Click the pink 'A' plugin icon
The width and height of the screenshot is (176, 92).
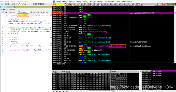click(162, 4)
